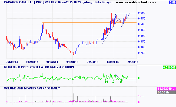This screenshot has height=107, width=176.
Task: Select the 0.550 price axis label
Action: tap(142, 18)
